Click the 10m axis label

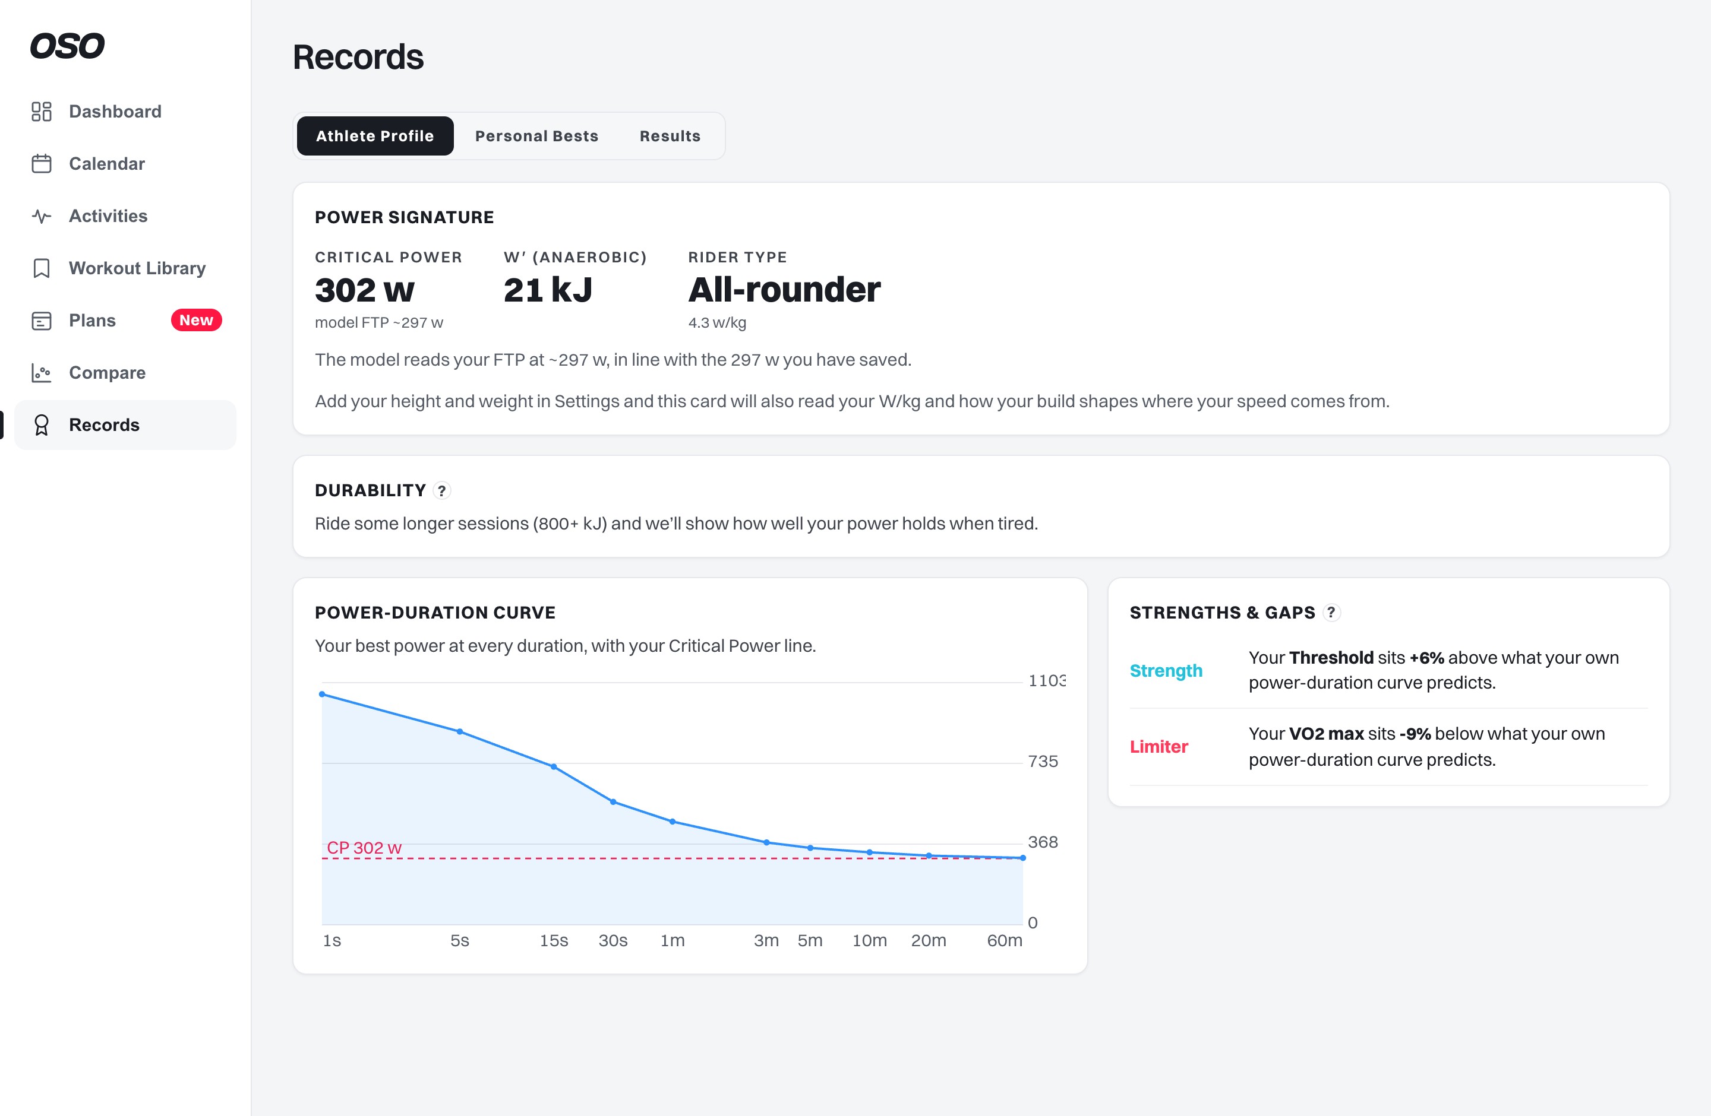(x=870, y=941)
